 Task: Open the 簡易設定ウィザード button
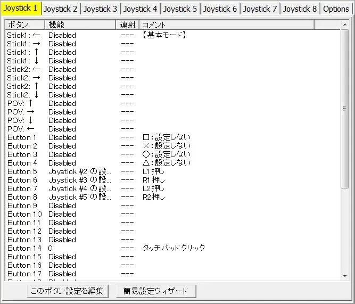coord(155,291)
